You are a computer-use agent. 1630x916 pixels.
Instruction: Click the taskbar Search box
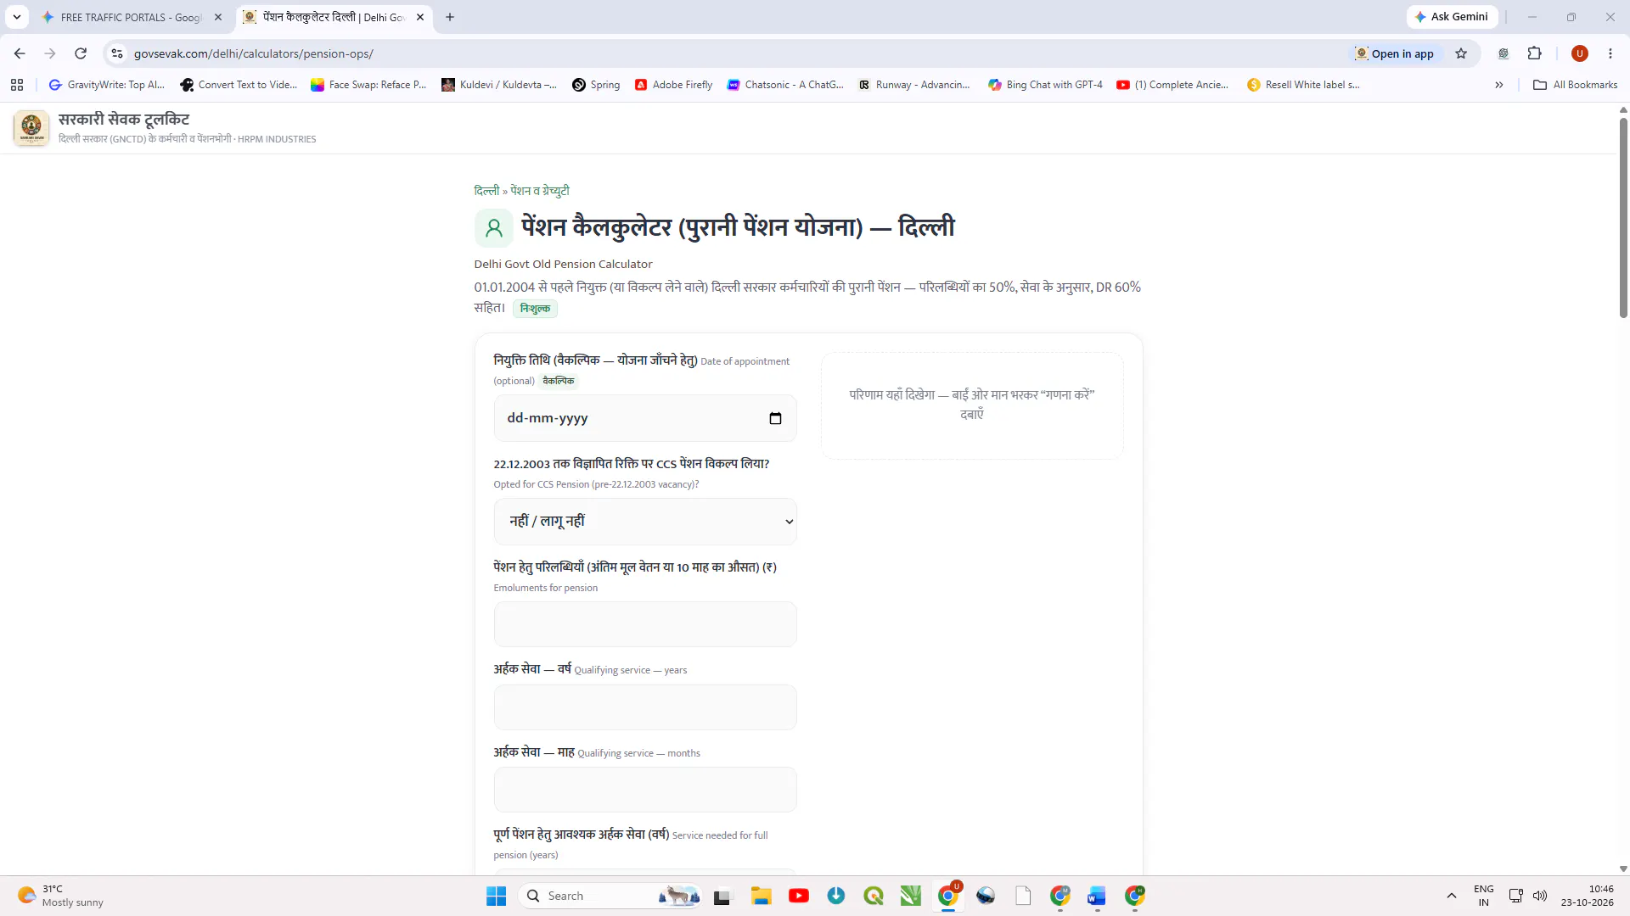[x=610, y=896]
